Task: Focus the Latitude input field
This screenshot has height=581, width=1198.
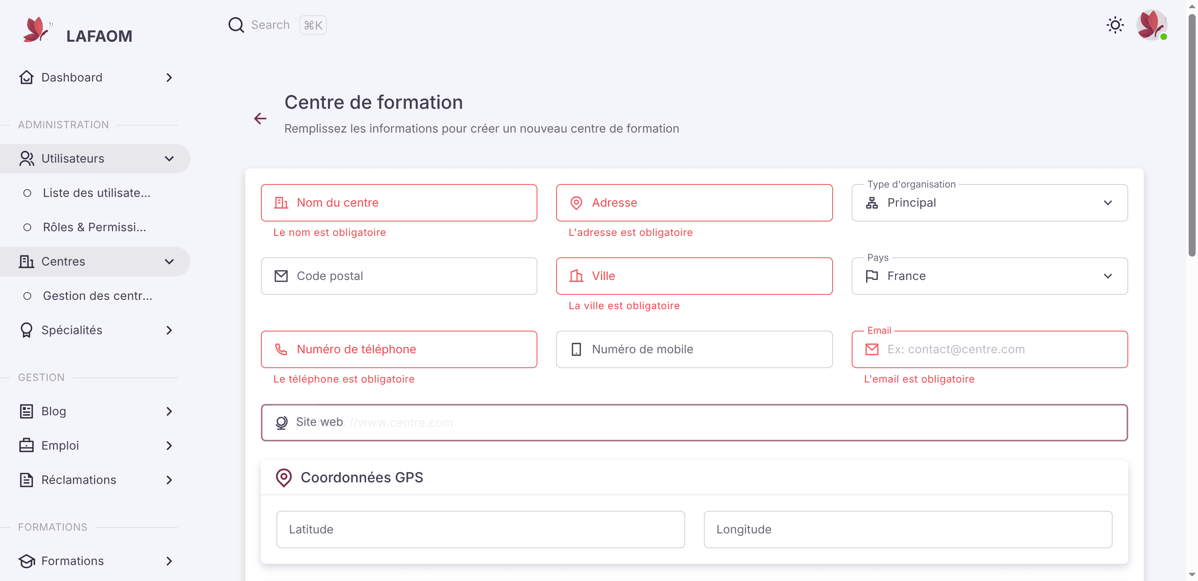Action: click(480, 530)
